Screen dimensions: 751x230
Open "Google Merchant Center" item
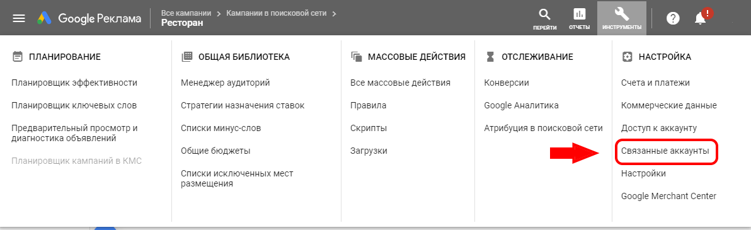click(668, 197)
